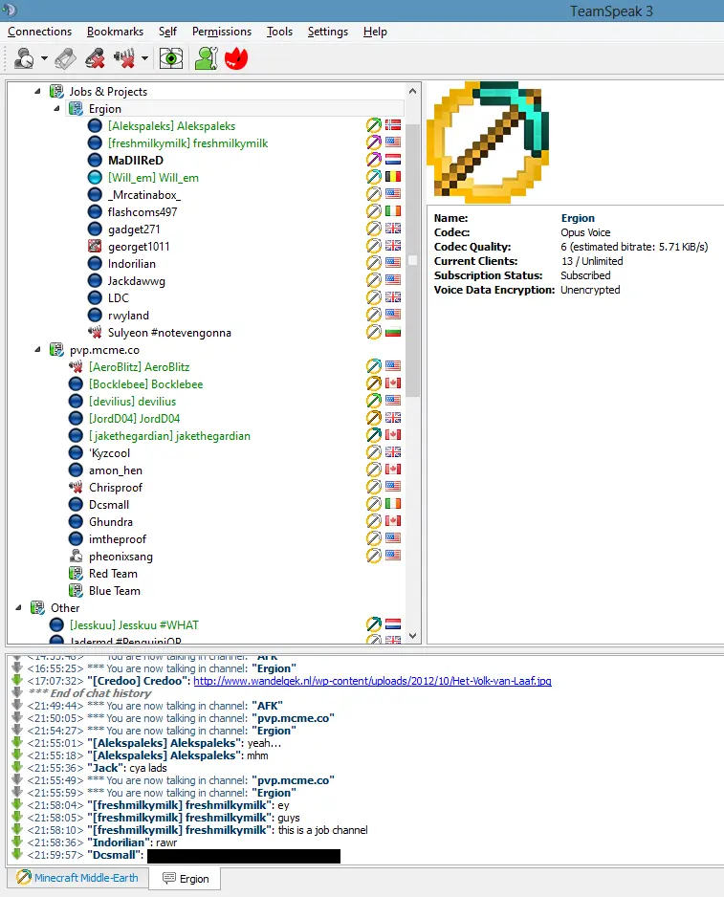Select the Ergion channel row

[234, 109]
